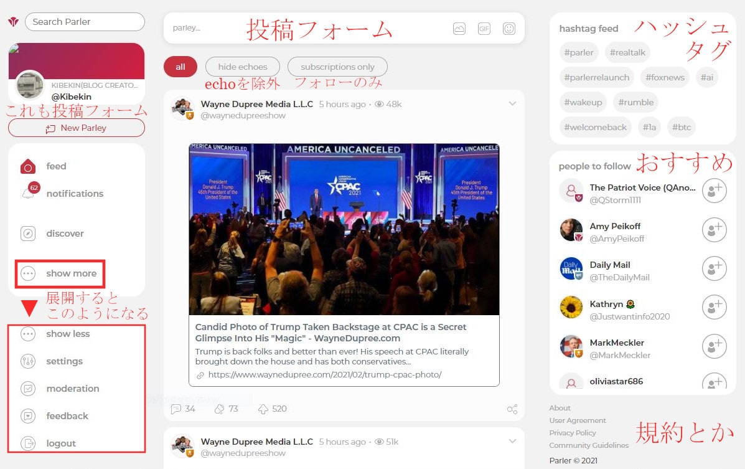Open User Agreement link
The width and height of the screenshot is (745, 469).
click(578, 420)
